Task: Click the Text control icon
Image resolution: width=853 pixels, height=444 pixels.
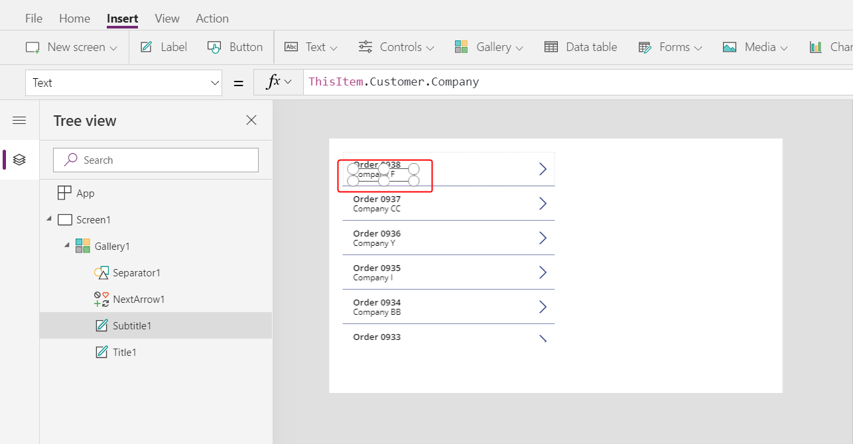Action: (291, 47)
